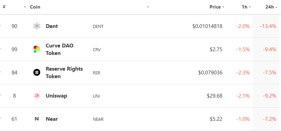Click the Coin column sort arrow

pyautogui.click(x=148, y=7)
